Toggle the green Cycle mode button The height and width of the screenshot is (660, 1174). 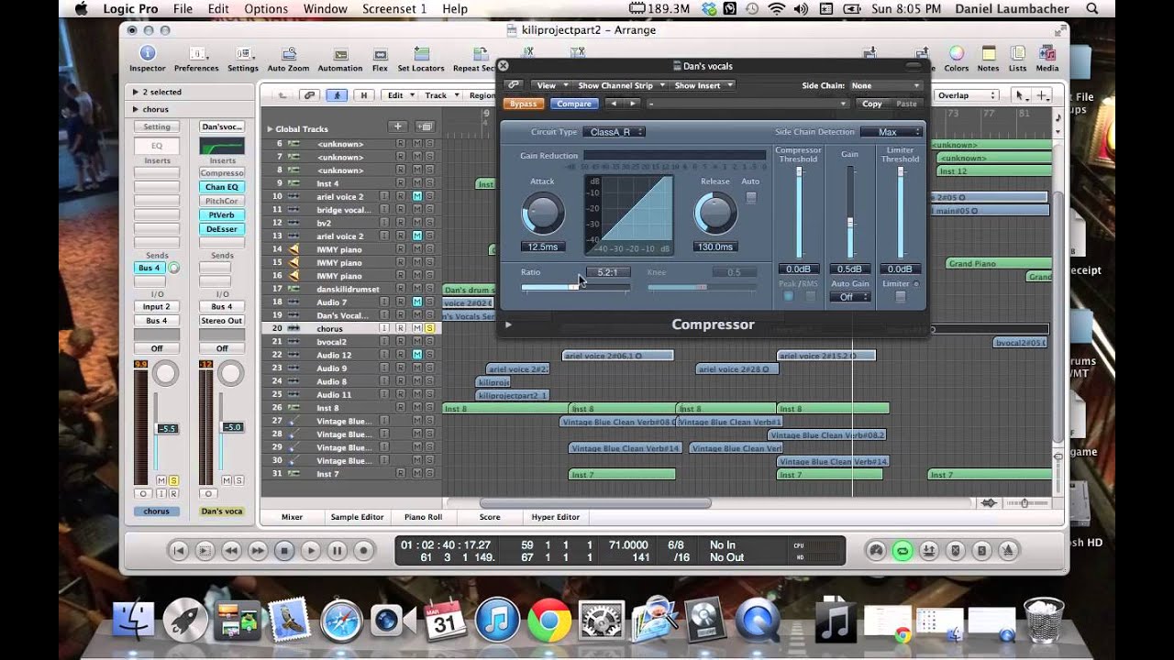click(903, 550)
